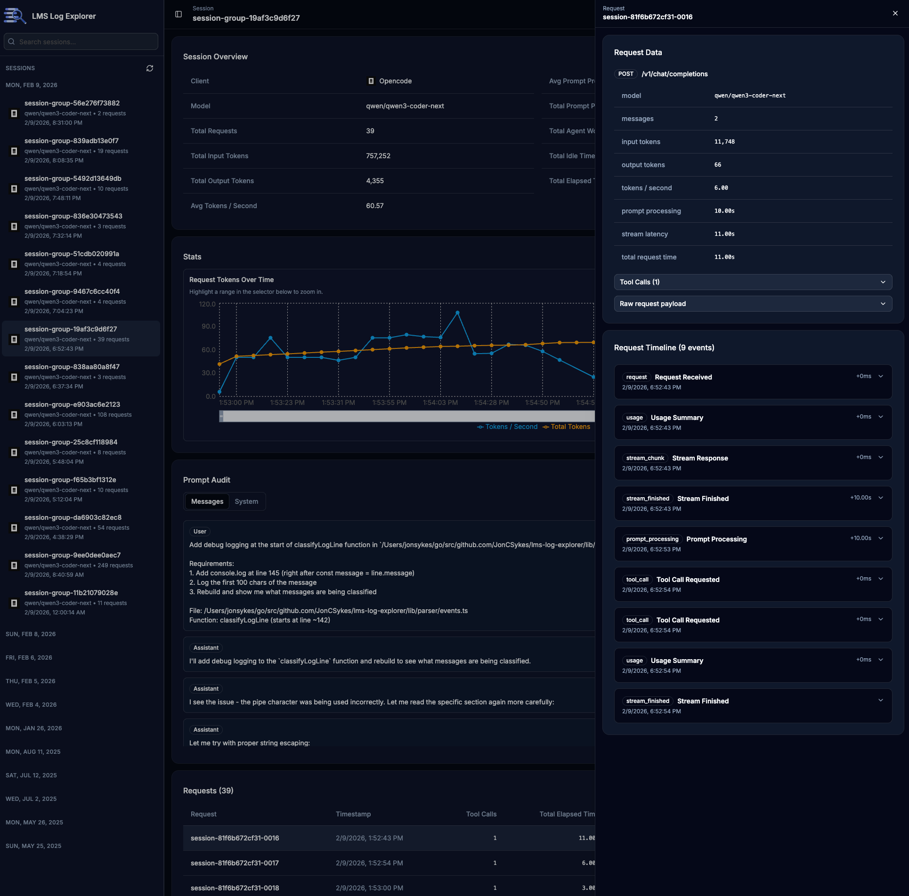Open request session-81f6b672cf31-0017 from Requests table
This screenshot has width=909, height=896.
coord(235,863)
